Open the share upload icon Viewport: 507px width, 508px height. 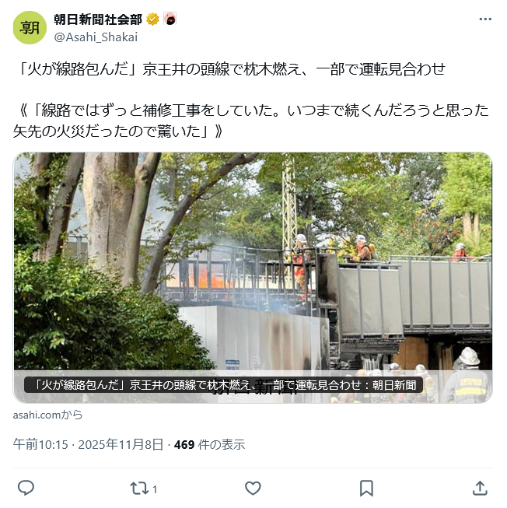480,489
